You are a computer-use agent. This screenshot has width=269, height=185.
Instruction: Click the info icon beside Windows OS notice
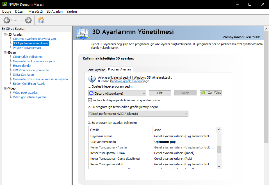point(92,79)
